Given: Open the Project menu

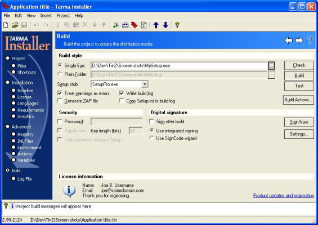Looking at the screenshot, I should coord(63,16).
